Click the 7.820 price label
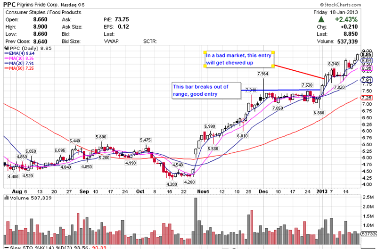 [339, 88]
